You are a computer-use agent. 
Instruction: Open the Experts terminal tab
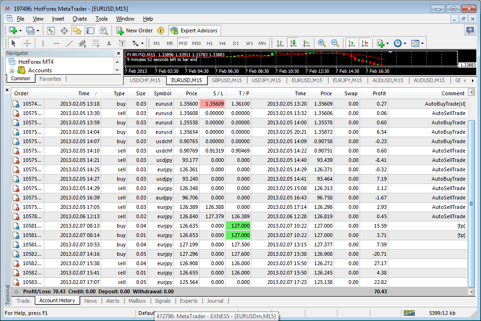coord(189,301)
